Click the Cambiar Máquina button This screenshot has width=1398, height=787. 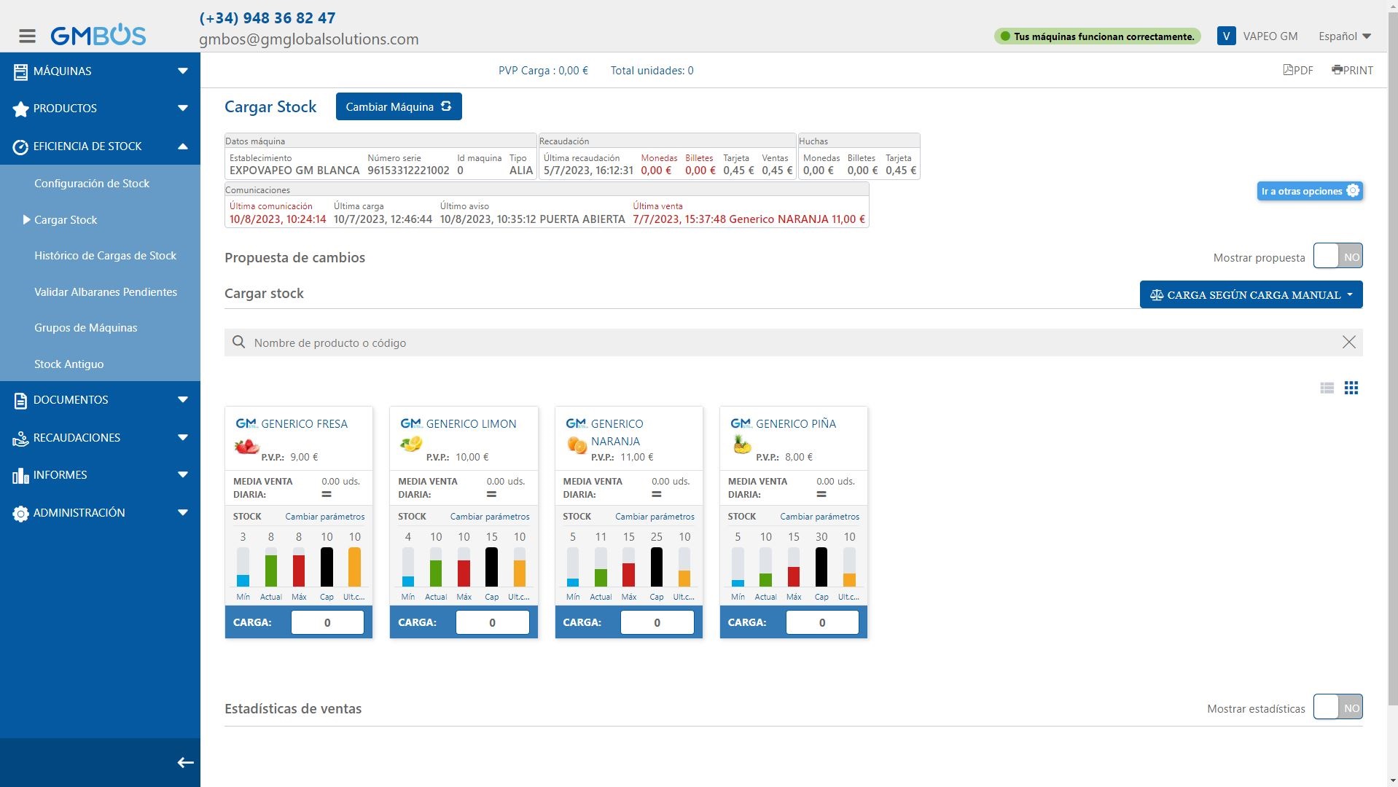coord(398,106)
